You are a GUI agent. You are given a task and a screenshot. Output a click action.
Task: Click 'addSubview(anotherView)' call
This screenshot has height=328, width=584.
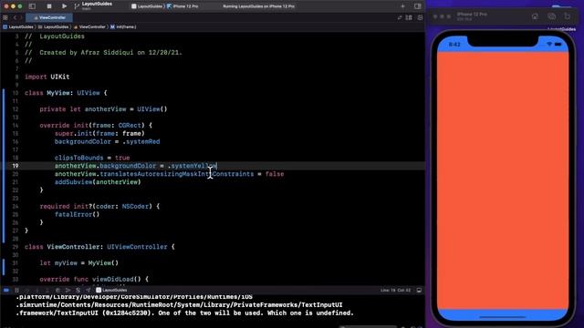click(x=98, y=182)
